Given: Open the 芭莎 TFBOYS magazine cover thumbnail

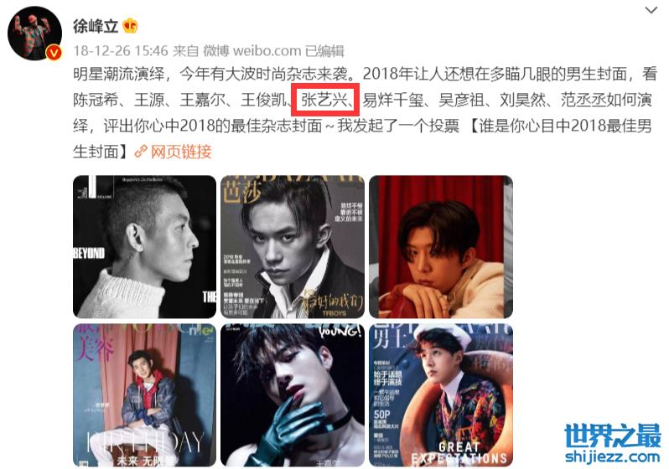Looking at the screenshot, I should pos(293,247).
